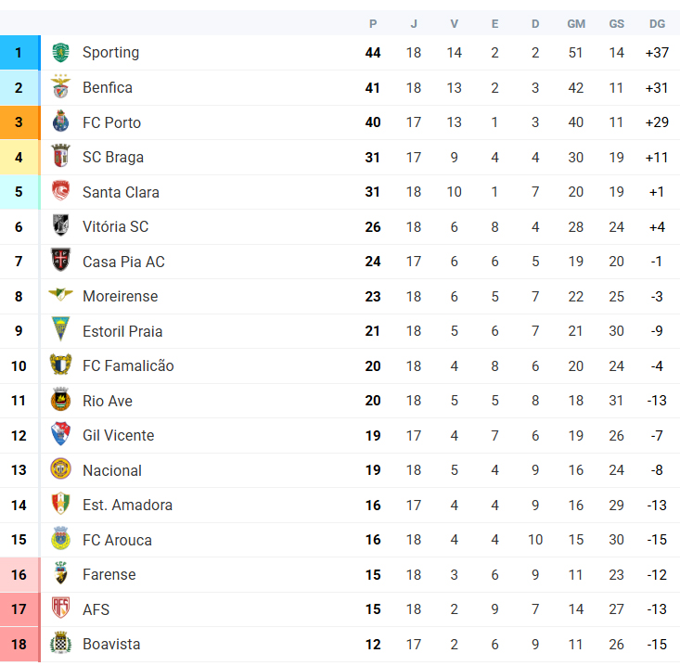Viewport: 680px width, 666px height.
Task: Click the Boavista checkered crest icon
Action: tap(60, 644)
